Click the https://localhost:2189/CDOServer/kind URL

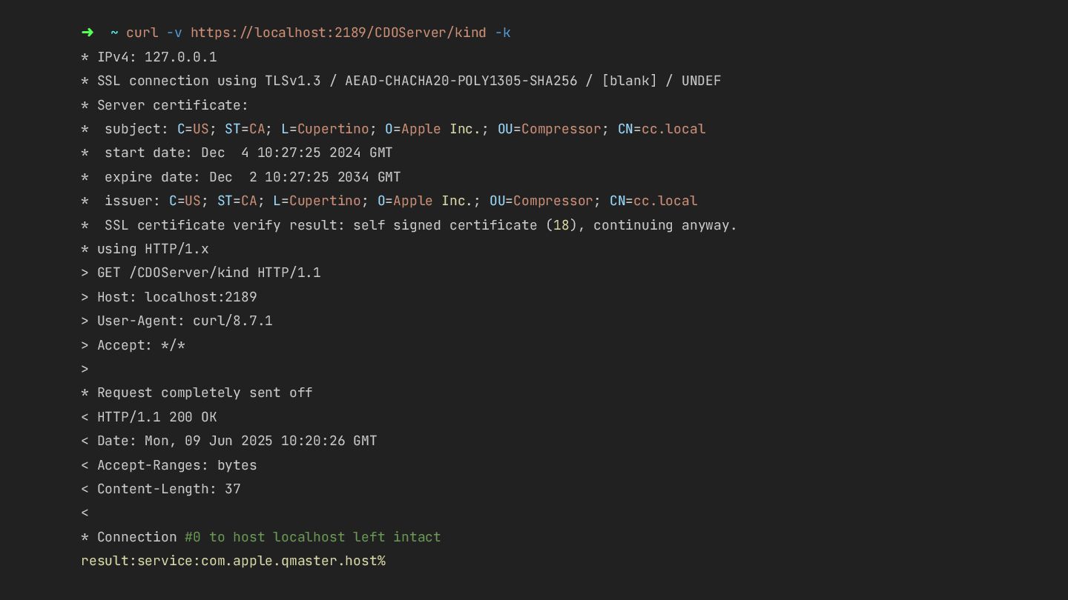(338, 33)
